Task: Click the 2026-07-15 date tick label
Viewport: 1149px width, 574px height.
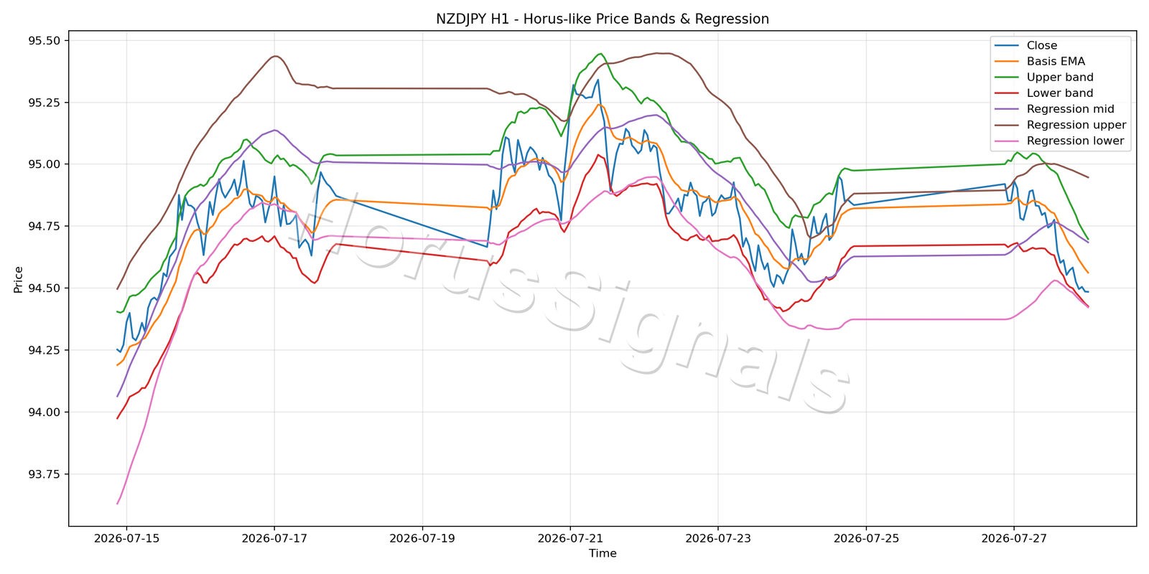Action: point(126,538)
